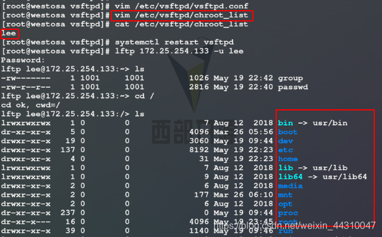Viewport: 382px width, 237px height.
Task: Click the 'mnt' directory name
Action: click(285, 195)
